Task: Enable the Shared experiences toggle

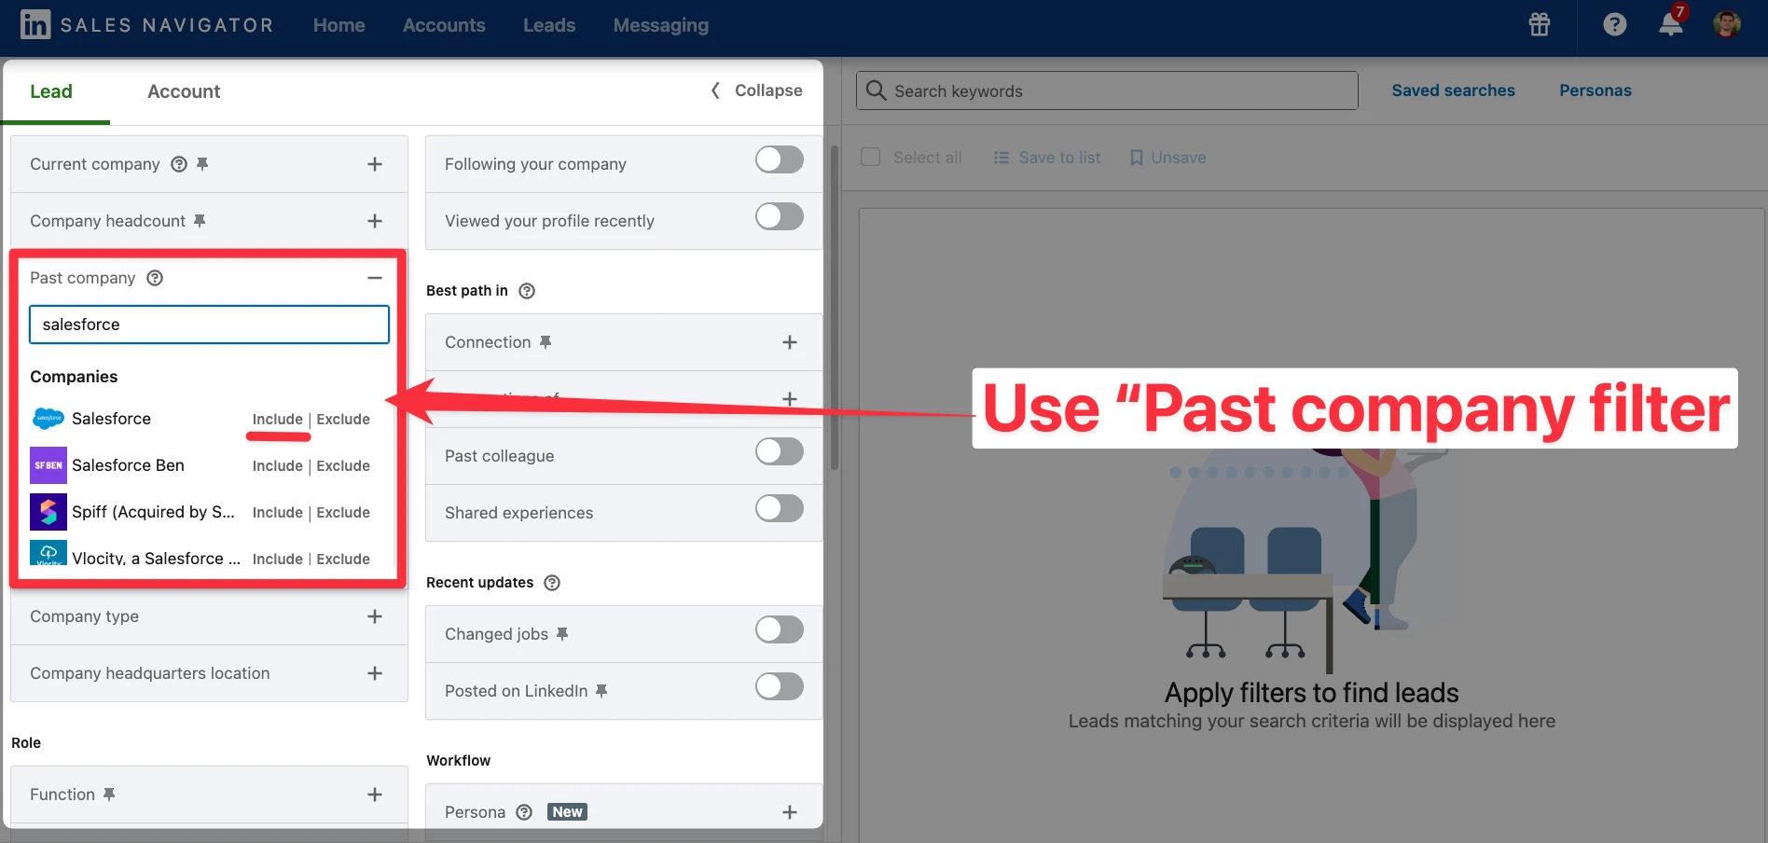Action: (x=780, y=509)
